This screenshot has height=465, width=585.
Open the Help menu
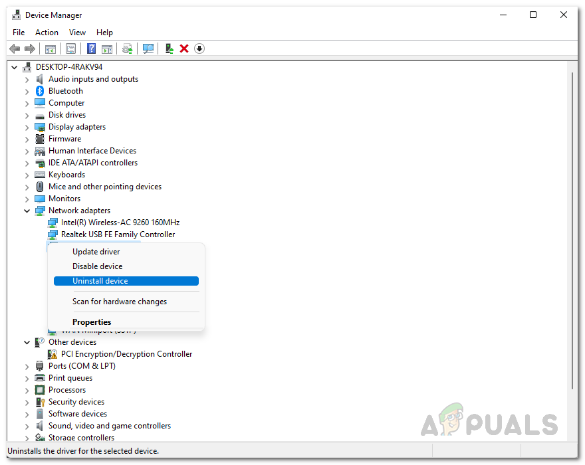(x=104, y=33)
